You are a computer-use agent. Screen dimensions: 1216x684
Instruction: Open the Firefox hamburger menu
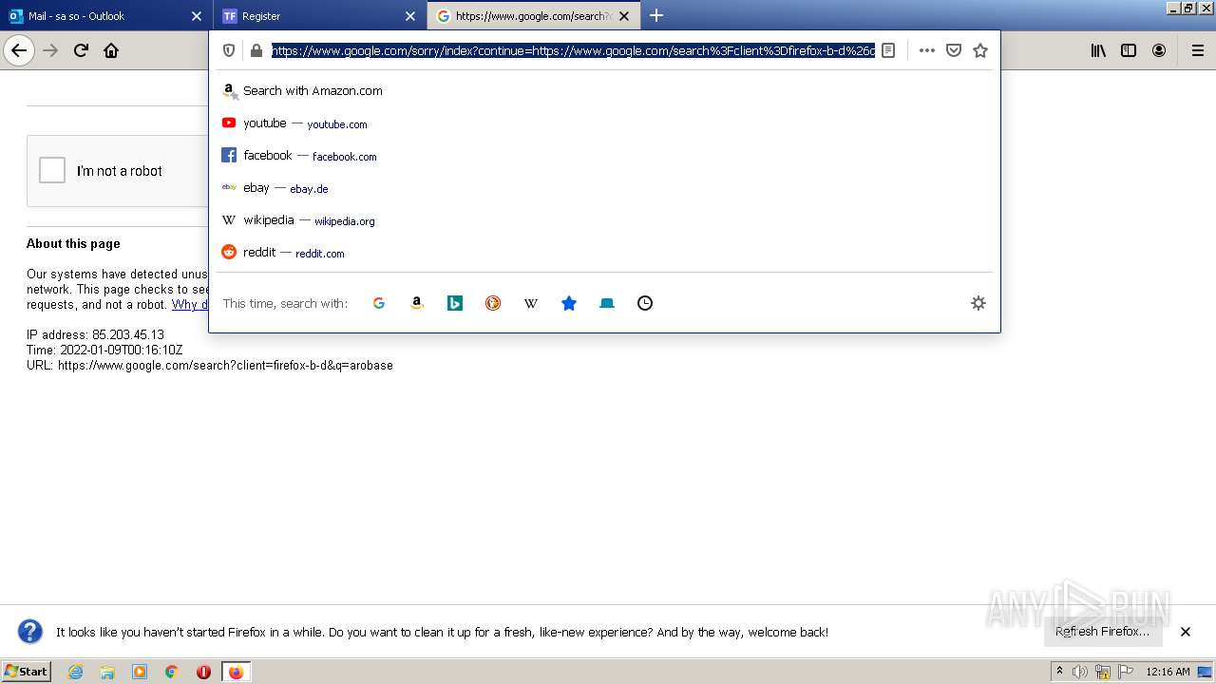(1198, 50)
